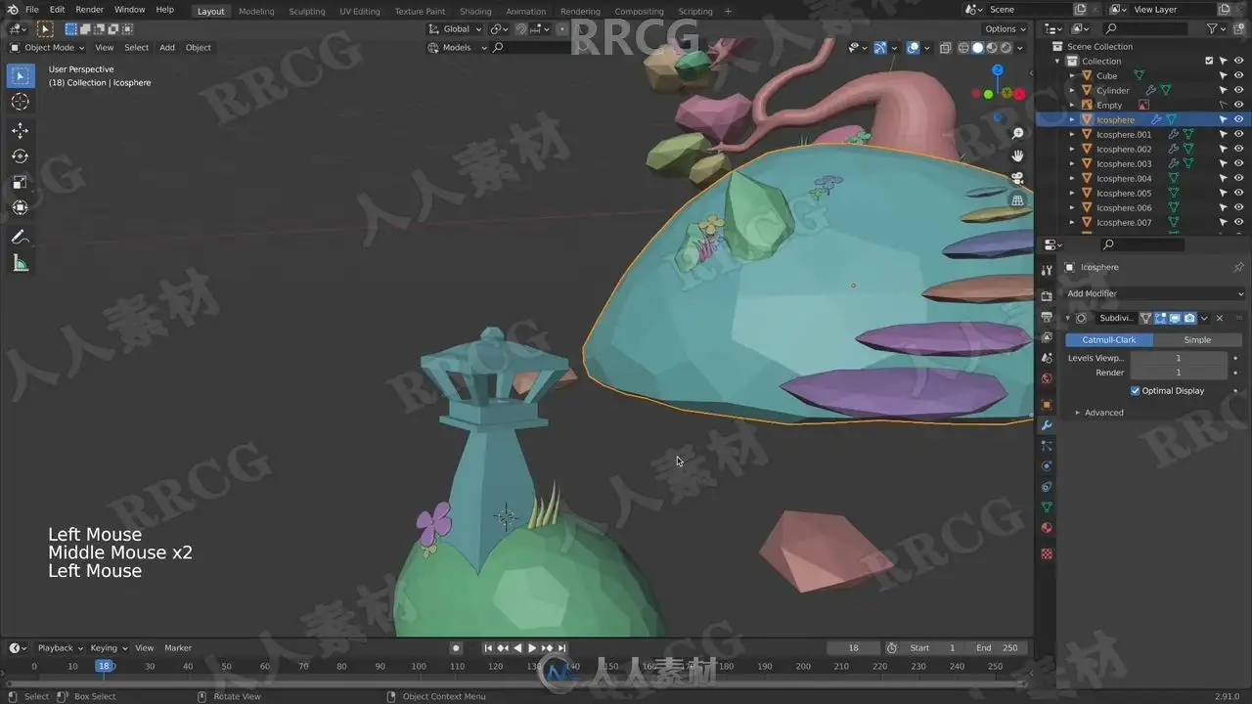The width and height of the screenshot is (1252, 704).
Task: Open the Playback dropdown in timeline
Action: pyautogui.click(x=60, y=648)
